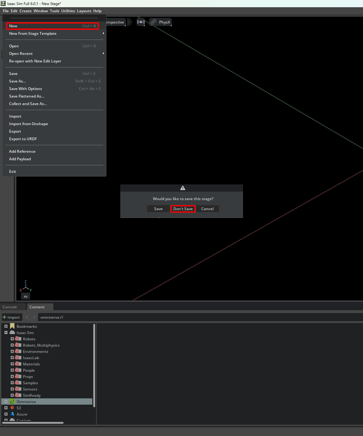
Task: Click the Import button in Content panel
Action: click(12, 317)
